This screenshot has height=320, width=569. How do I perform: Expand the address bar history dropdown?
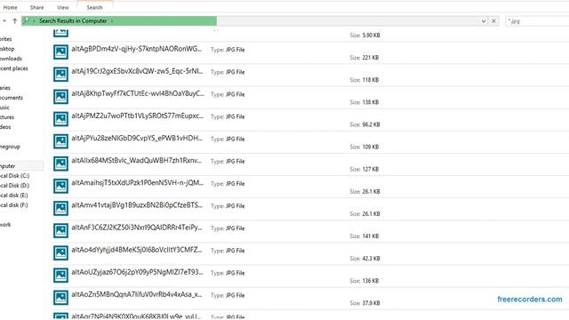pos(484,21)
